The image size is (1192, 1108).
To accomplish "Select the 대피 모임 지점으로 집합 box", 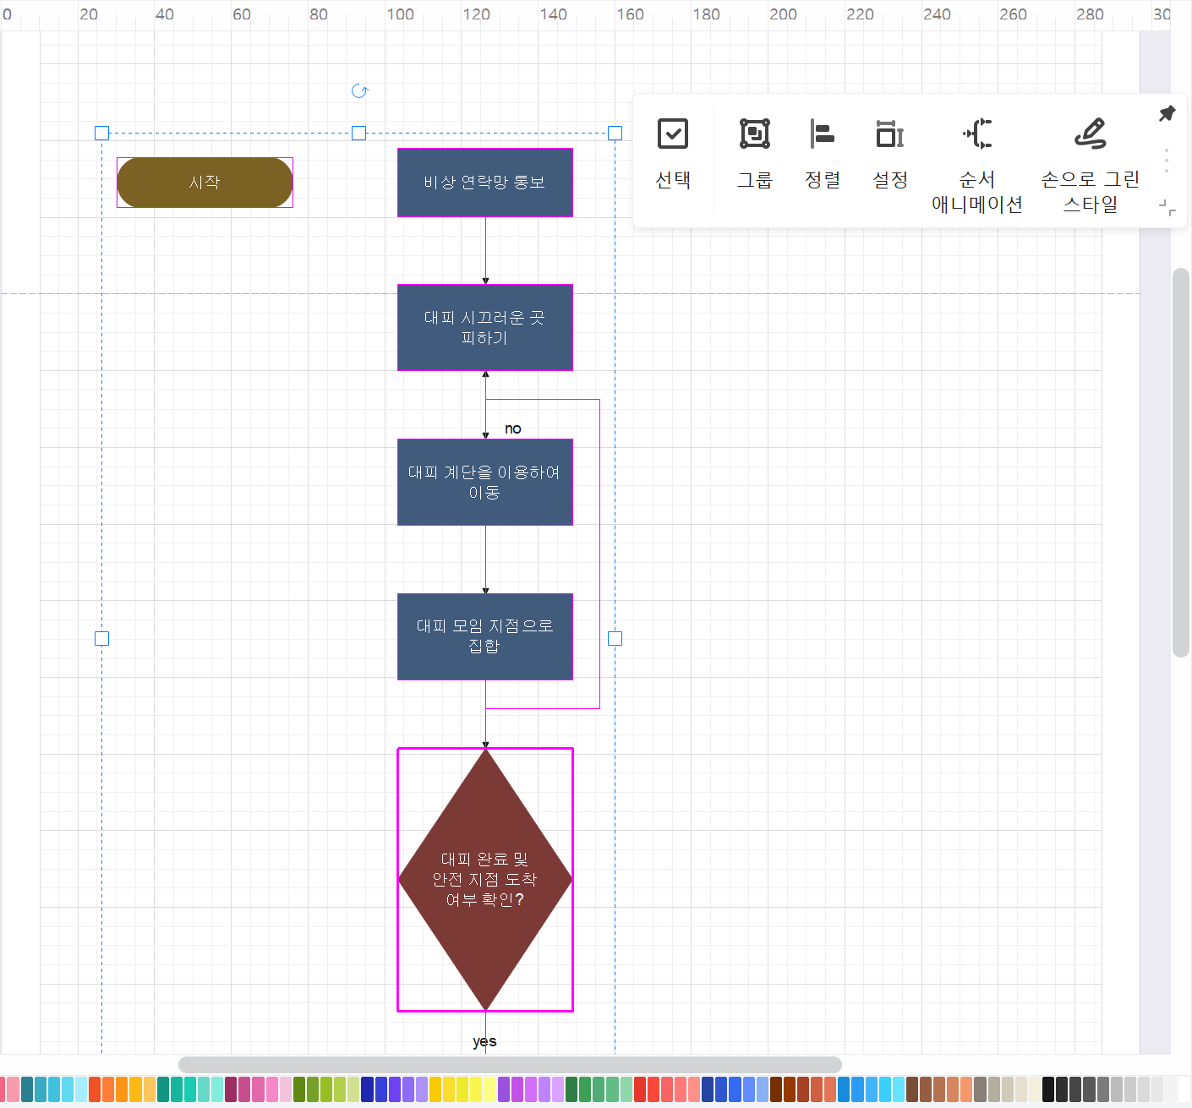I will [x=485, y=636].
